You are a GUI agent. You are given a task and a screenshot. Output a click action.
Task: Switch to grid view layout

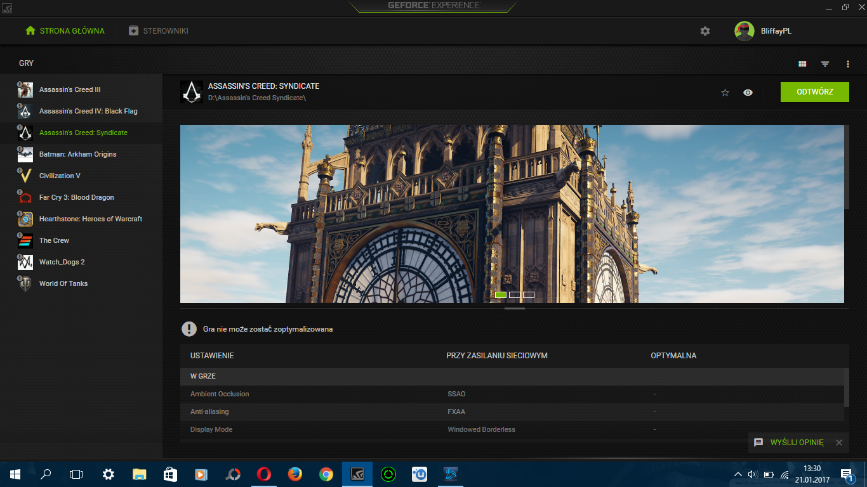pyautogui.click(x=802, y=63)
